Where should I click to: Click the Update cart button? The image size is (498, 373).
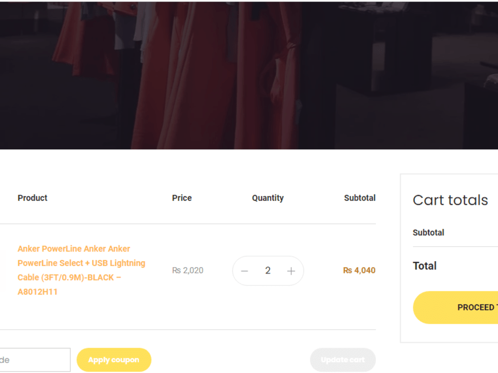coord(343,360)
